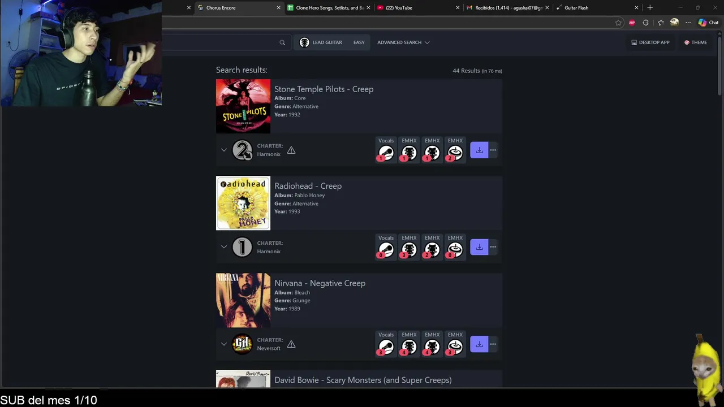Click the bass icon for Nirvana - Negative Creep
The image size is (724, 407).
(432, 347)
